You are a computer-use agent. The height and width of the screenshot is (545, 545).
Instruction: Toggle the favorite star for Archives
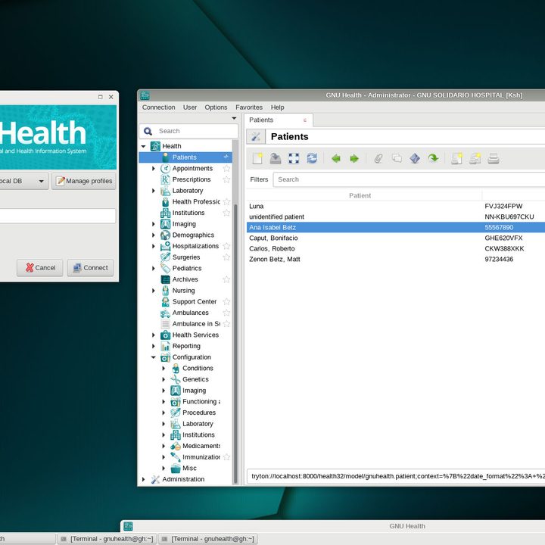click(x=226, y=279)
